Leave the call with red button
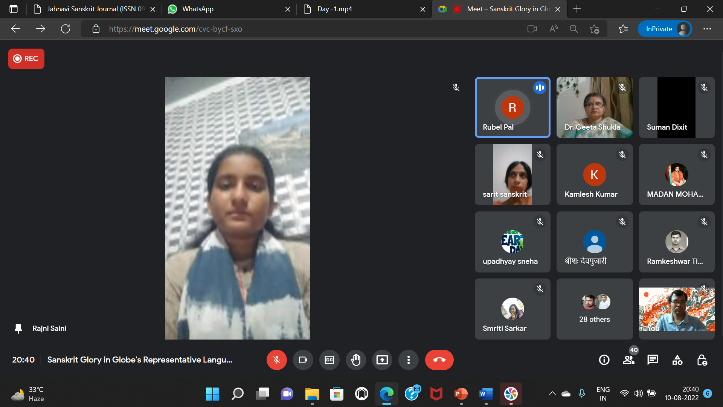This screenshot has height=407, width=723. pyautogui.click(x=439, y=360)
